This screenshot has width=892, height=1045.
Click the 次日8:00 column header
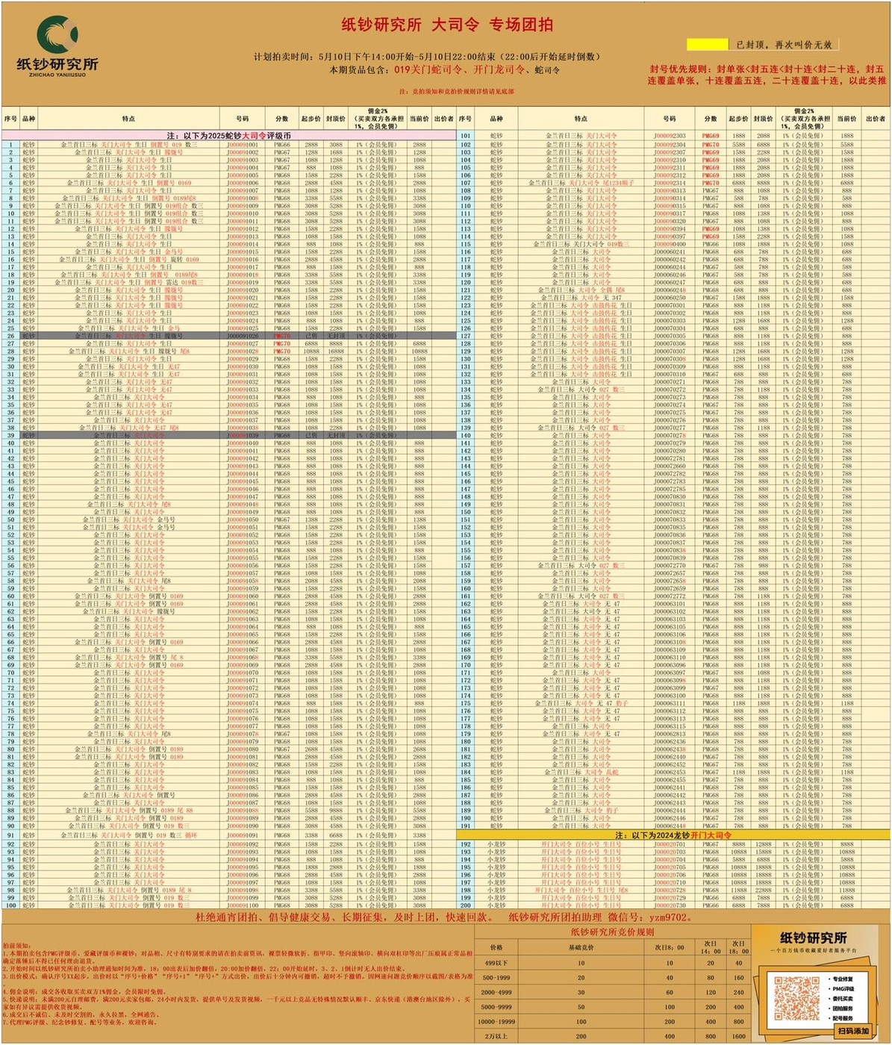tap(669, 946)
